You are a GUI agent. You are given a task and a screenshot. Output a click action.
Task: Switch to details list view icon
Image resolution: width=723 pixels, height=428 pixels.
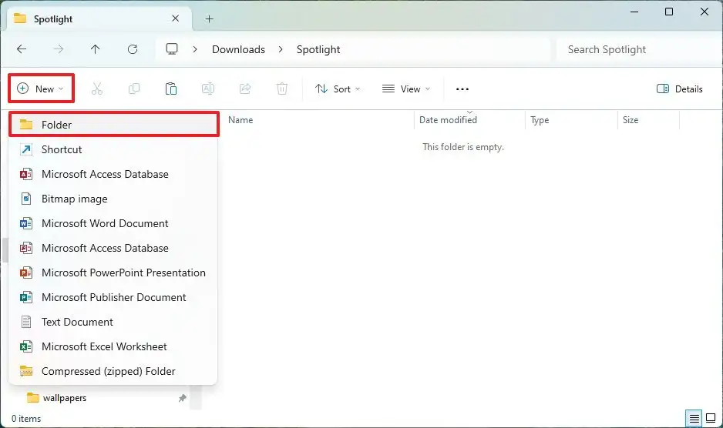tap(694, 418)
